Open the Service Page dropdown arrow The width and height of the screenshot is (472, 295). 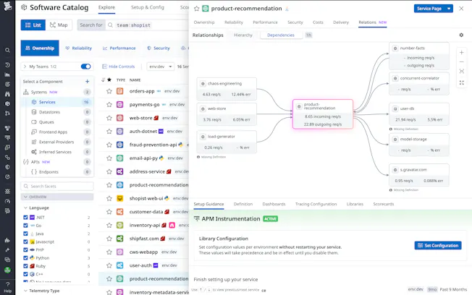[x=449, y=9]
